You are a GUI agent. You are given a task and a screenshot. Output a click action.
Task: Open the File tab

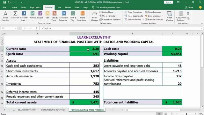pos(4,7)
